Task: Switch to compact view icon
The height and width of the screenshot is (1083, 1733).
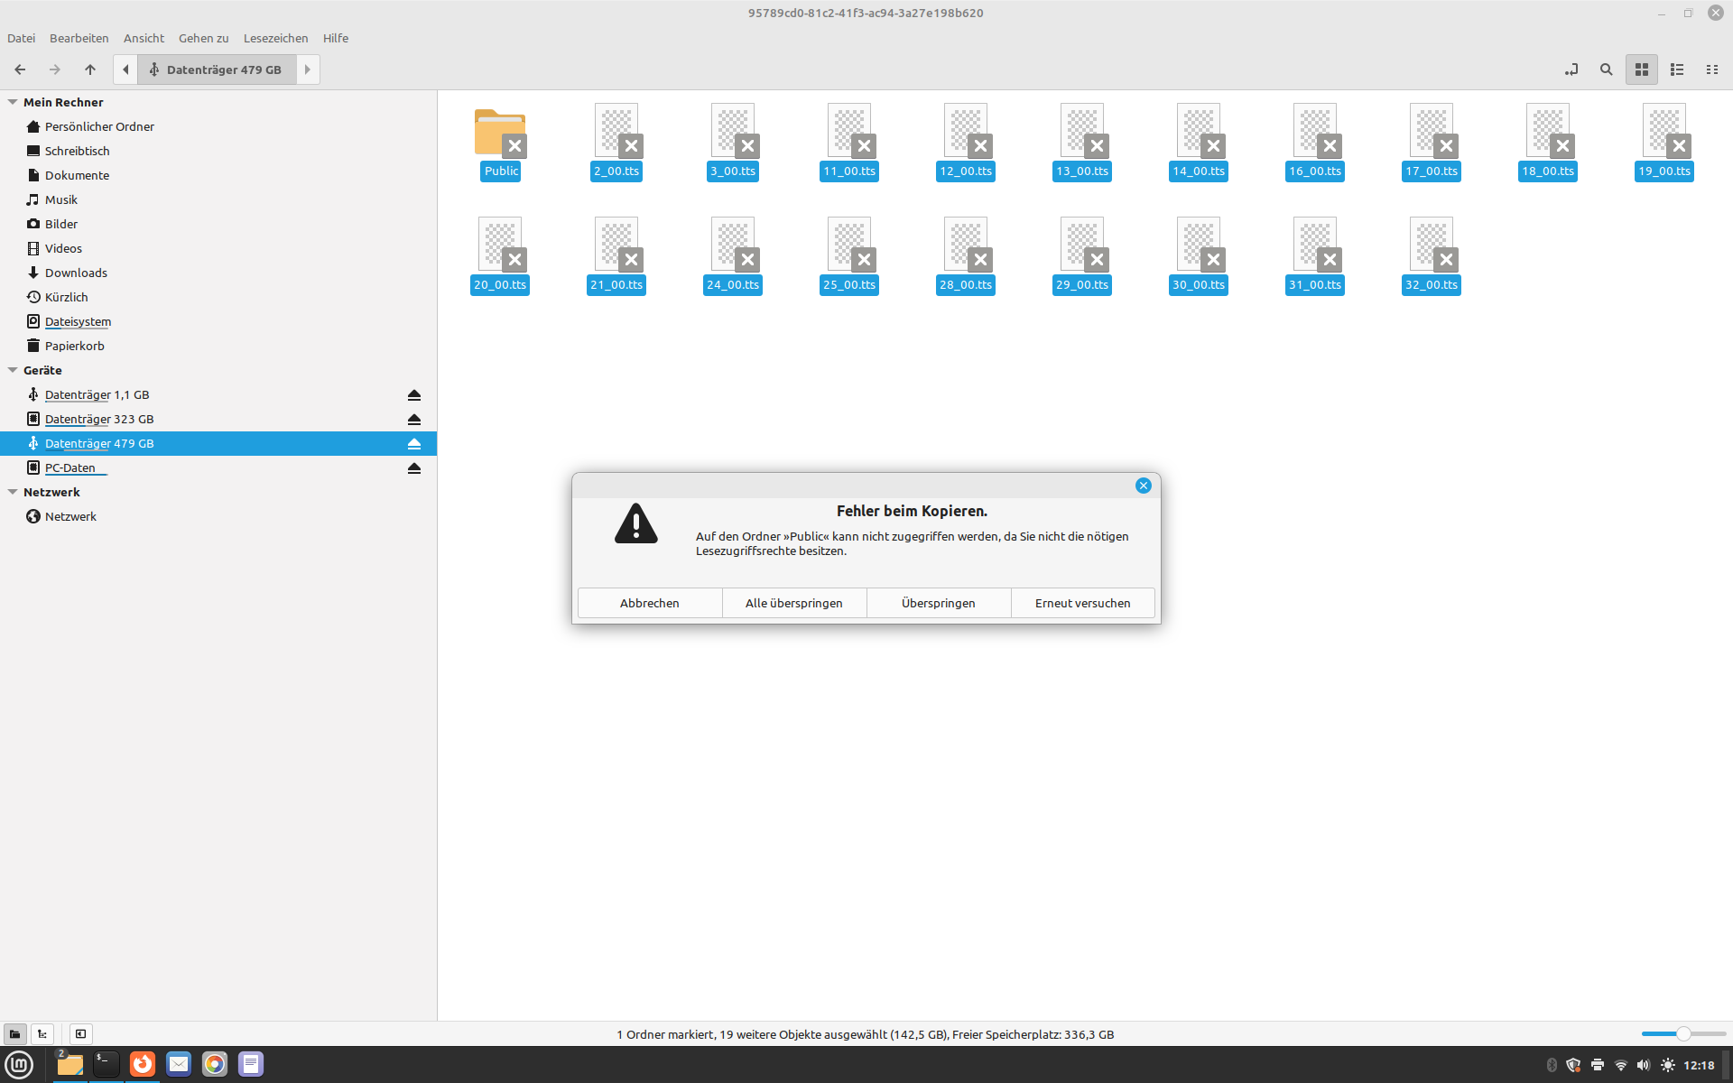Action: coord(1711,69)
